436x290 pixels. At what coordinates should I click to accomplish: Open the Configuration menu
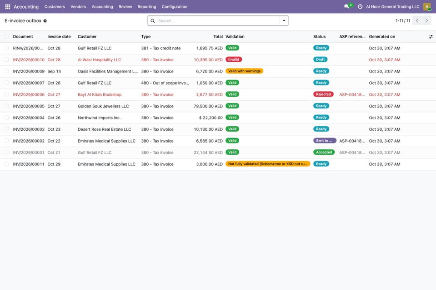pos(174,7)
